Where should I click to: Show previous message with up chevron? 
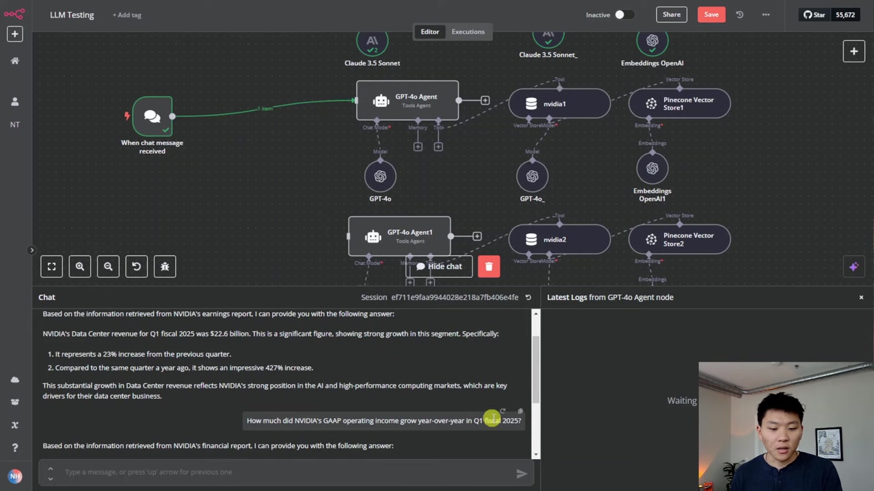[x=50, y=468]
